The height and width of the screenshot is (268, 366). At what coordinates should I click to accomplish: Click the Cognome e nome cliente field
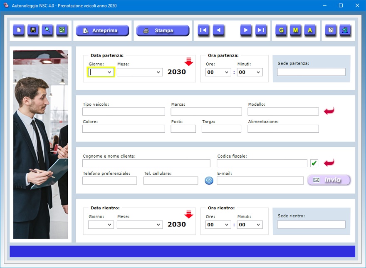click(x=146, y=163)
